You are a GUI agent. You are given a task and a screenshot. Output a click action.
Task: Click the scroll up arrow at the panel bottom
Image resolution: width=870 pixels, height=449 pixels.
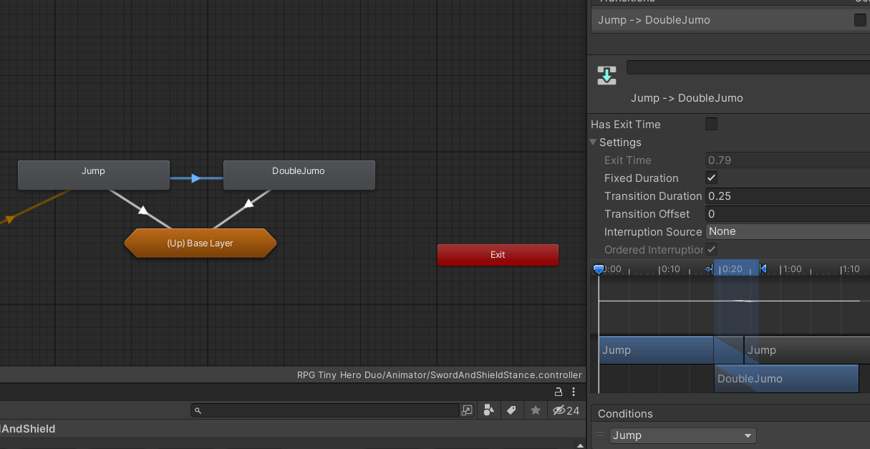click(579, 445)
